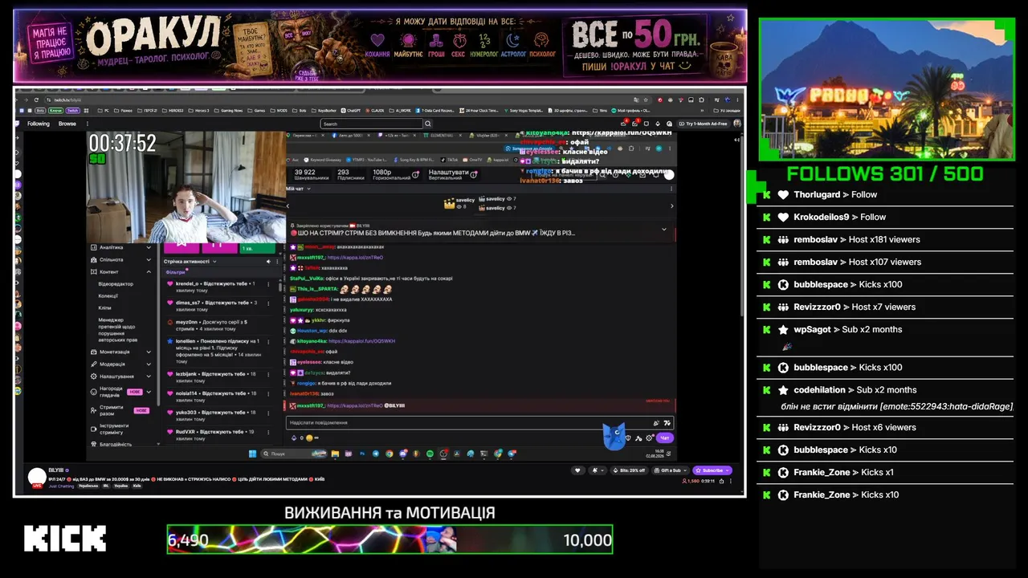Open the activity feed three-dot options

coord(277,262)
